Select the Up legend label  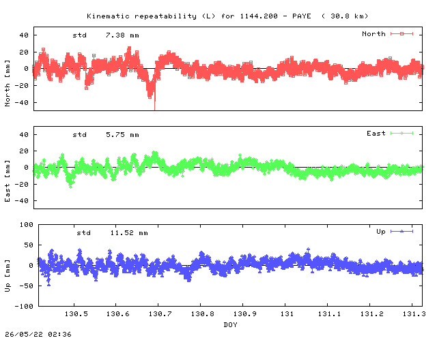381,232
